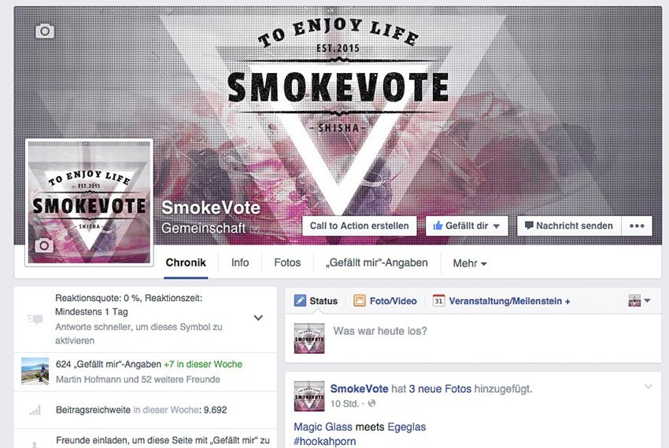669x448 pixels.
Task: Click the response rate message icon
Action: click(35, 319)
